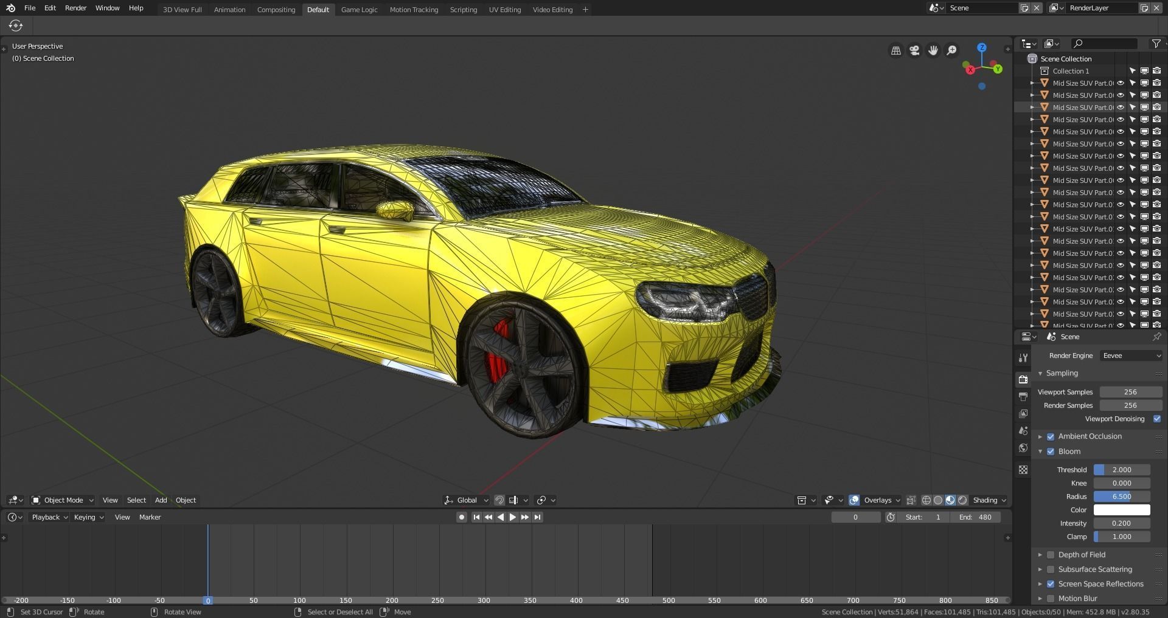Open the Keying dropdown in timeline
The image size is (1168, 618).
click(89, 517)
